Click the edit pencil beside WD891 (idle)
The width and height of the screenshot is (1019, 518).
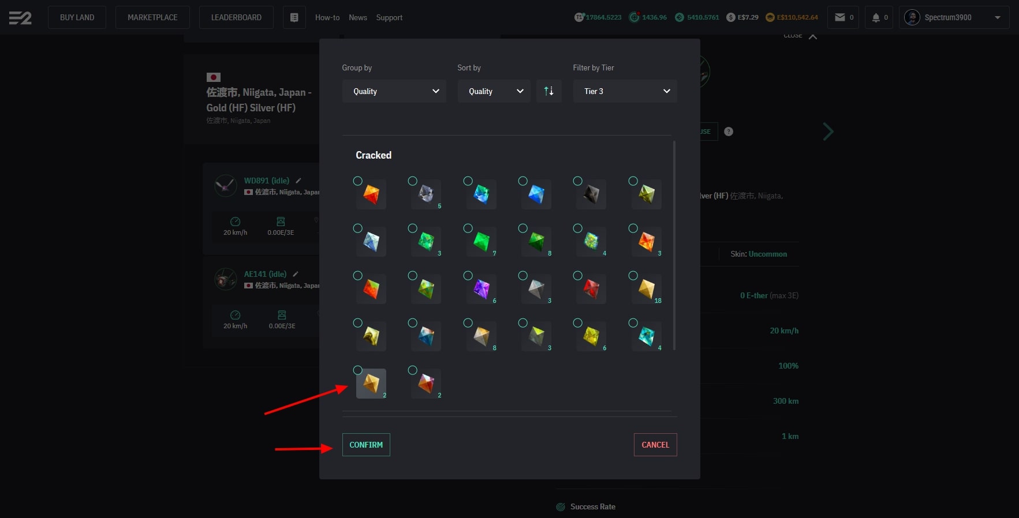pos(298,181)
